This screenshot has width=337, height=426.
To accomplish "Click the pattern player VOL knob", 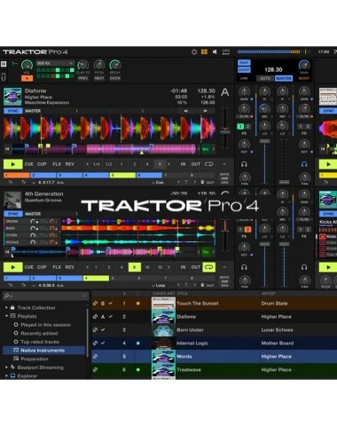I will tap(27, 66).
